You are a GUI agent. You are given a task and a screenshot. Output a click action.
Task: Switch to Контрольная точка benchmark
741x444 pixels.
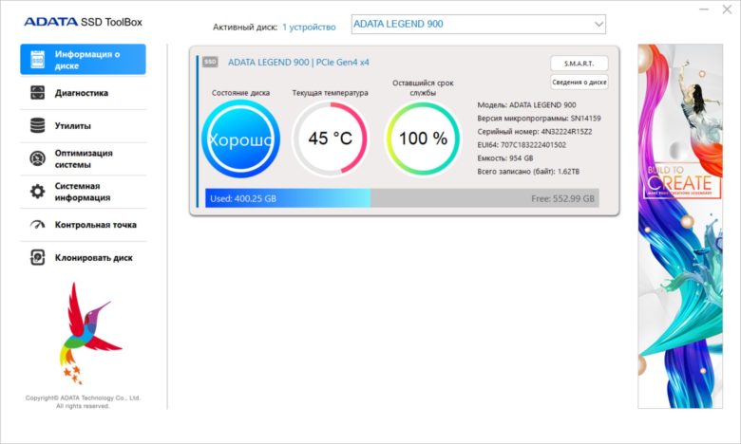click(x=83, y=225)
